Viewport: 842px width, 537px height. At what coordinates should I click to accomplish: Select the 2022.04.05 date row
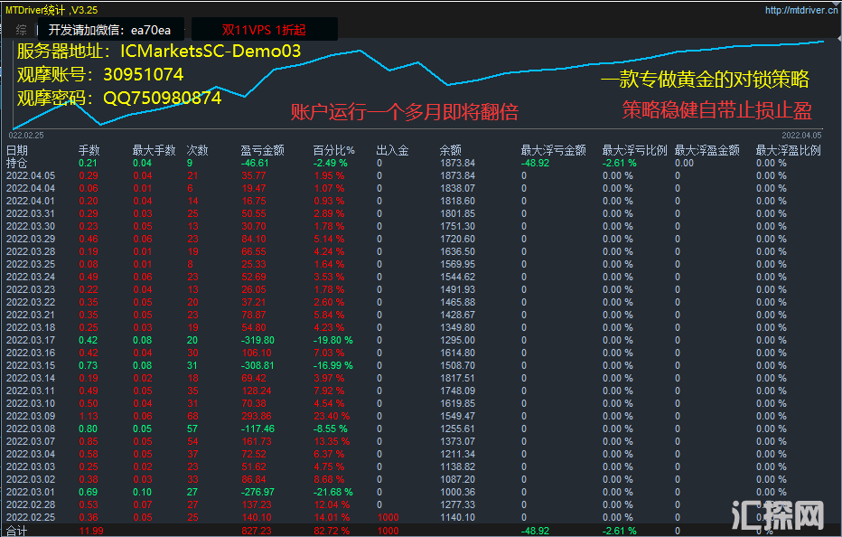[x=31, y=175]
